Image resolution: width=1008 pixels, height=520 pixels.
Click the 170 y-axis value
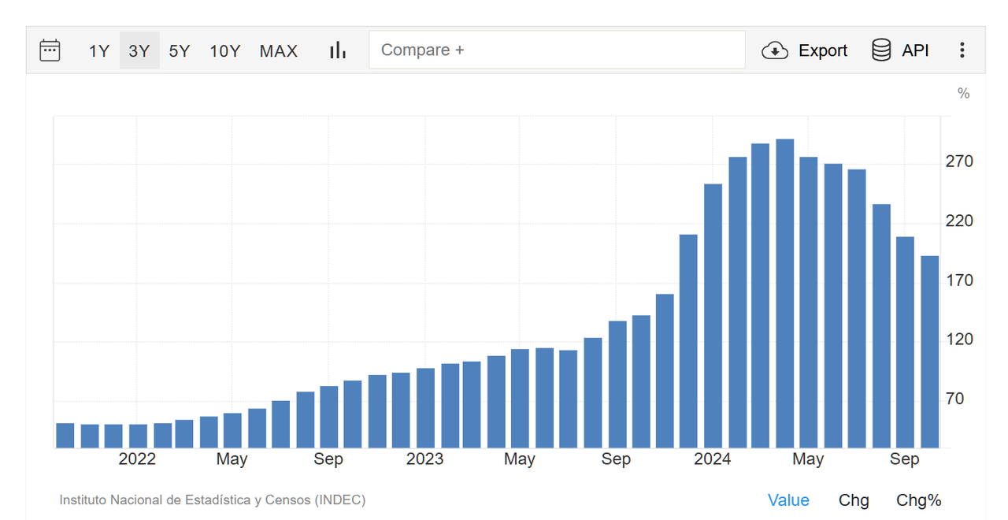959,280
